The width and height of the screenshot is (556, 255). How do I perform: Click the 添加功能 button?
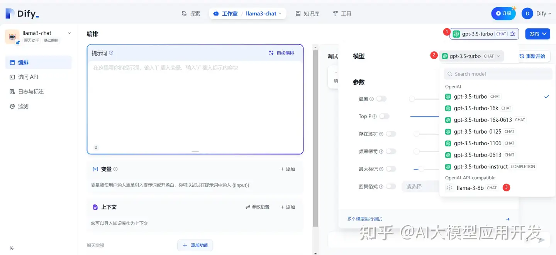tap(195, 245)
